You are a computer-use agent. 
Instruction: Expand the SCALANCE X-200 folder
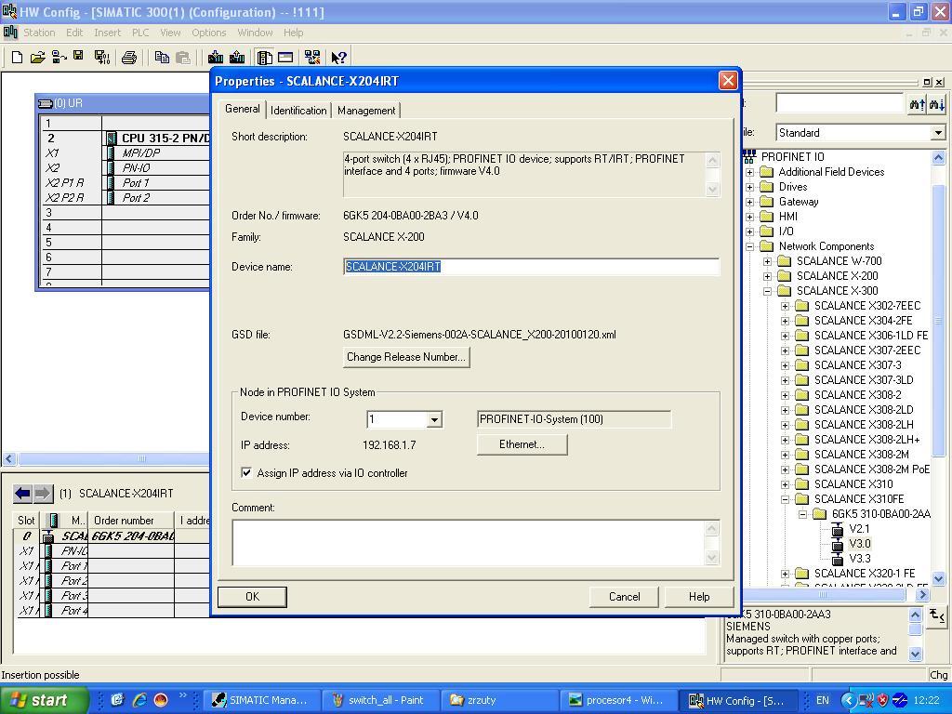[768, 276]
